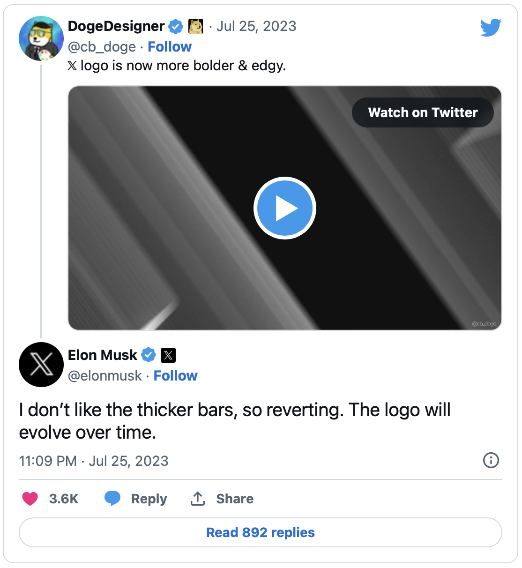The width and height of the screenshot is (522, 568).
Task: Play the X logo video
Action: [x=285, y=208]
